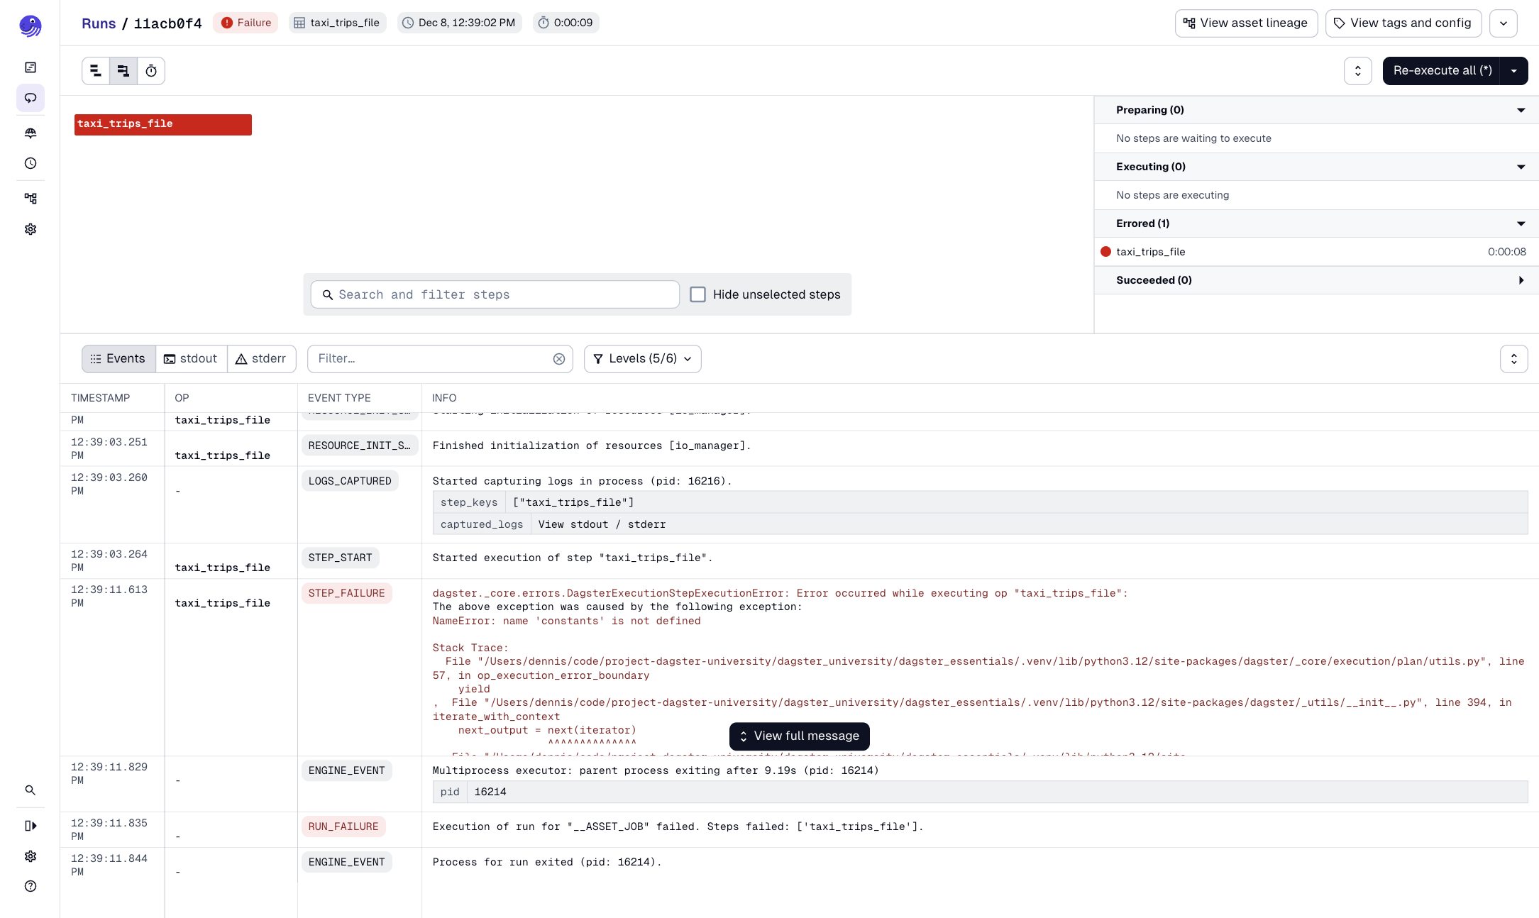Select the Runs speech-bubble icon in the sidebar

pos(31,99)
